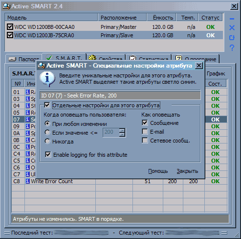Click the info icon in row C7

(27, 174)
